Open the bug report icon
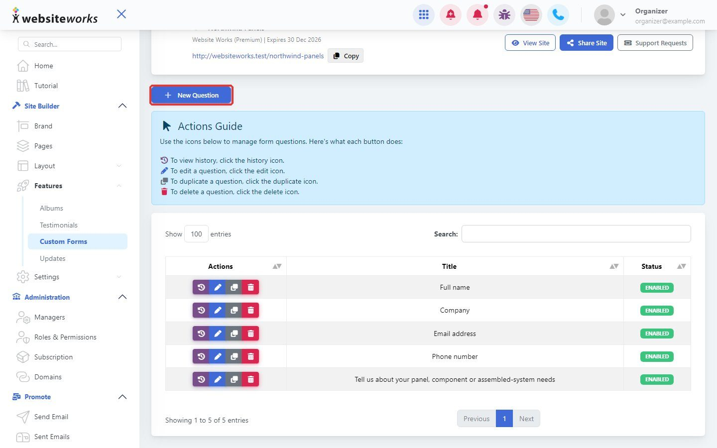The width and height of the screenshot is (717, 448). (x=504, y=15)
